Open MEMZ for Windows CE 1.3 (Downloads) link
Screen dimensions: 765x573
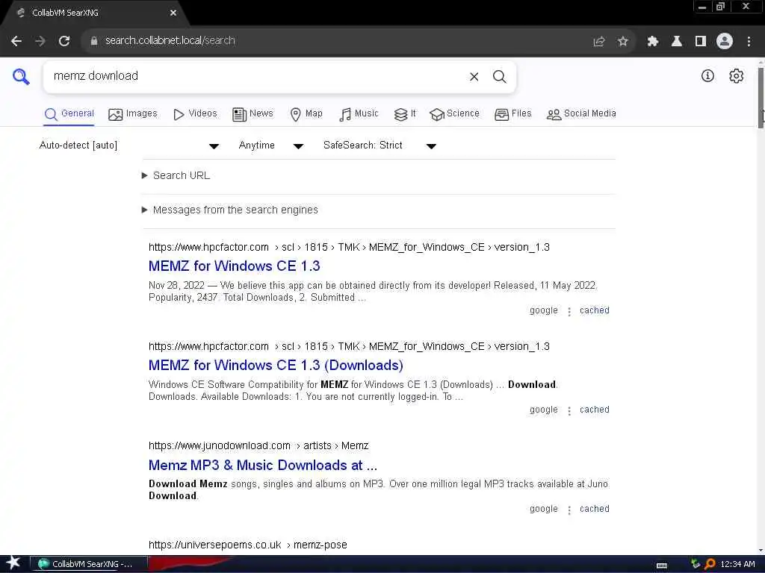point(276,366)
